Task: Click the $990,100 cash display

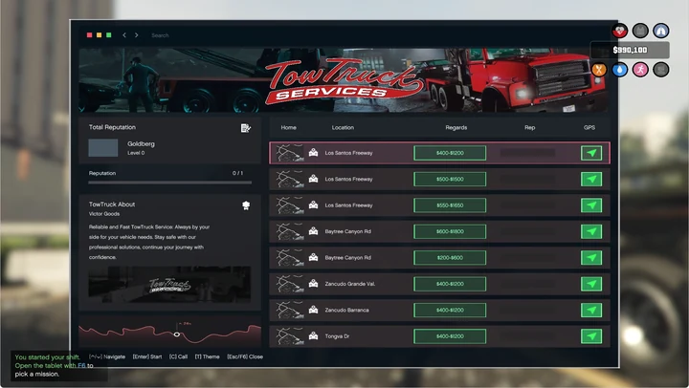Action: point(630,50)
